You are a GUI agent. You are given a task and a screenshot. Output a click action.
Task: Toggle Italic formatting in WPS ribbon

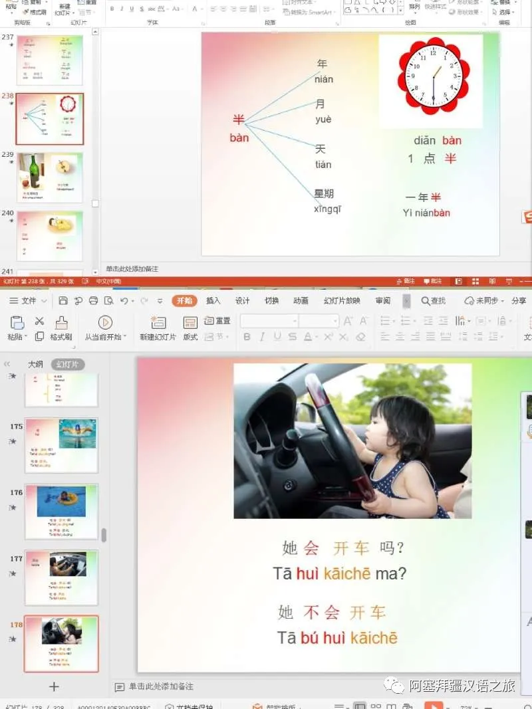pyautogui.click(x=262, y=337)
